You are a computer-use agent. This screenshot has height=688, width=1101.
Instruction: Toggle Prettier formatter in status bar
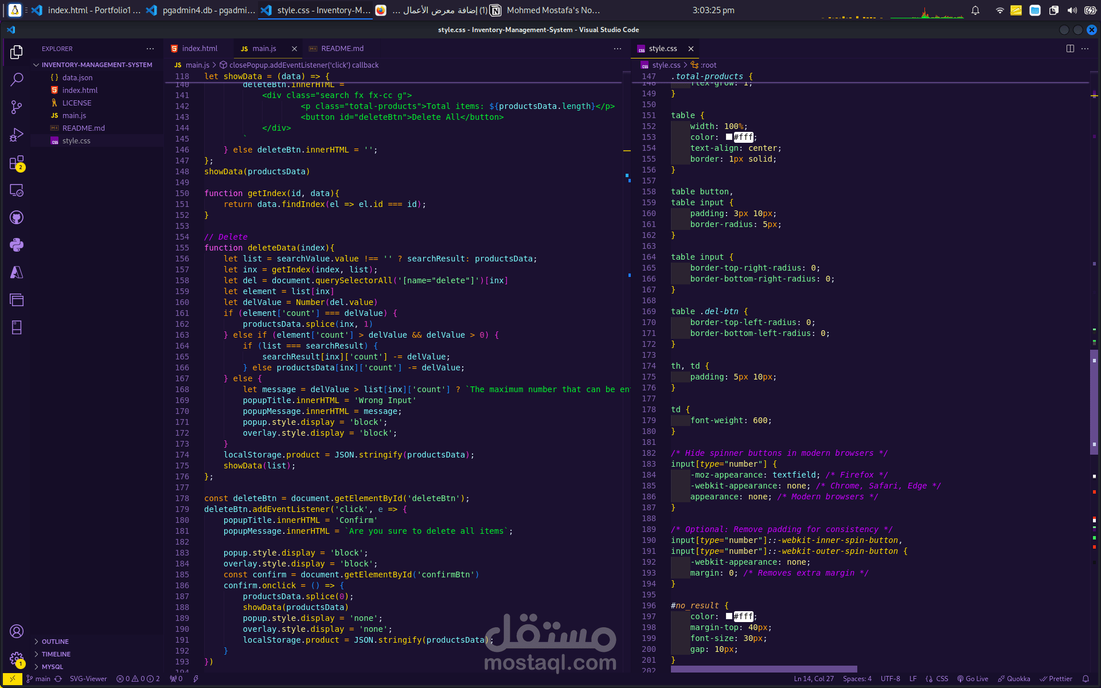[1056, 679]
